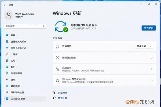
Task: Click the 系统 monitor icon
Action: pyautogui.click(x=7, y=35)
